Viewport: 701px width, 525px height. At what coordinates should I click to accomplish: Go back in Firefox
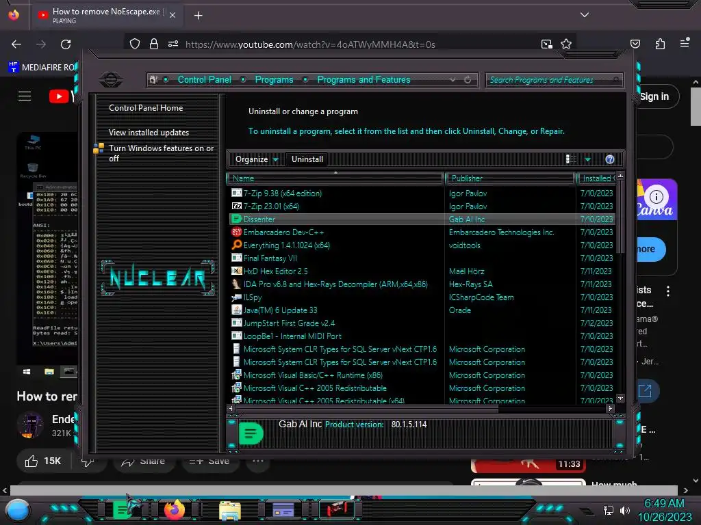coord(16,44)
